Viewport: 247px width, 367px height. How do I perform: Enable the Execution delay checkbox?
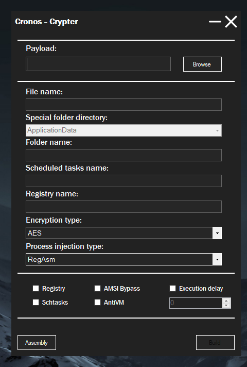tap(172, 288)
